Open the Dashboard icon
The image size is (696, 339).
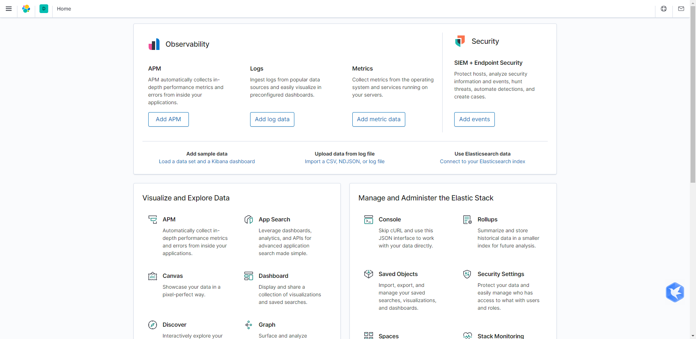[249, 276]
